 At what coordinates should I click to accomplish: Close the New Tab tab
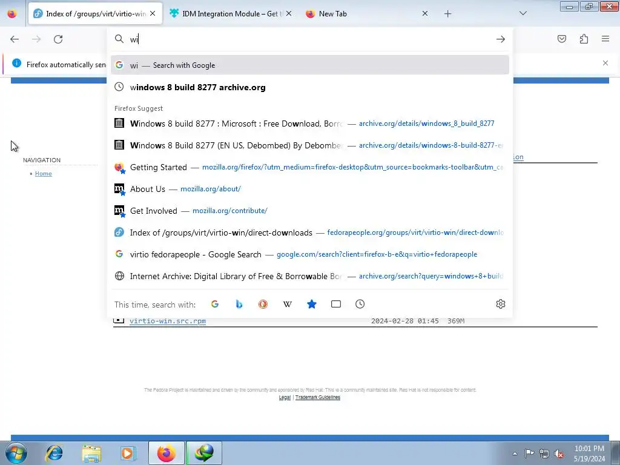[x=424, y=13]
